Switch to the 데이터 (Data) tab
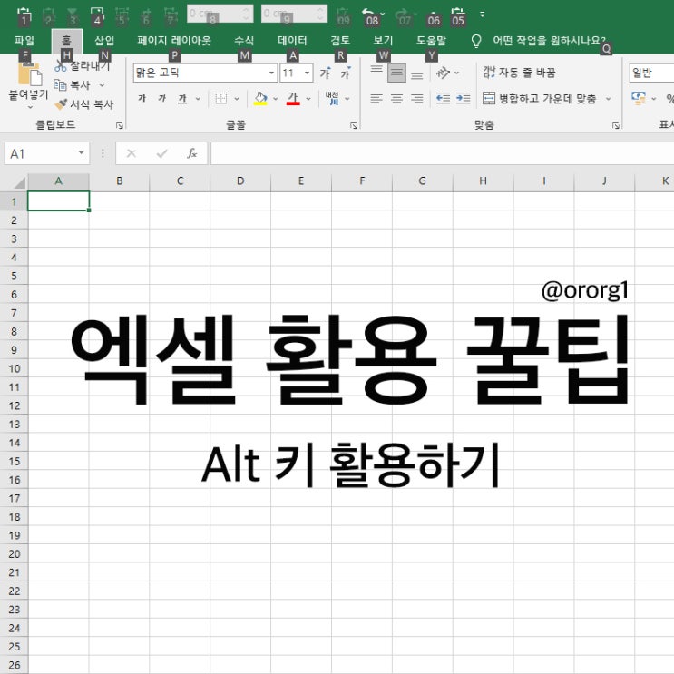The height and width of the screenshot is (674, 674). click(x=292, y=41)
